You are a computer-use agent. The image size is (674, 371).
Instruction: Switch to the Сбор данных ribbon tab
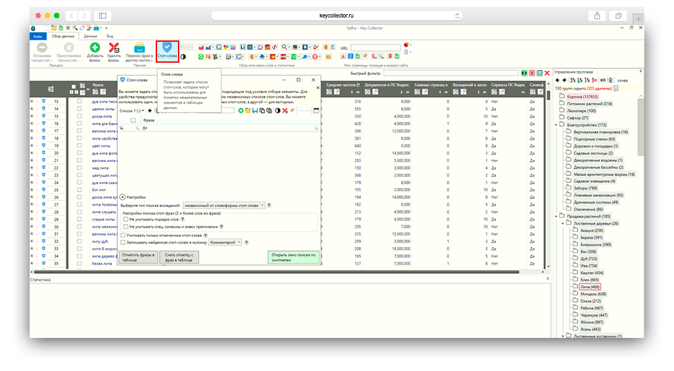point(63,36)
